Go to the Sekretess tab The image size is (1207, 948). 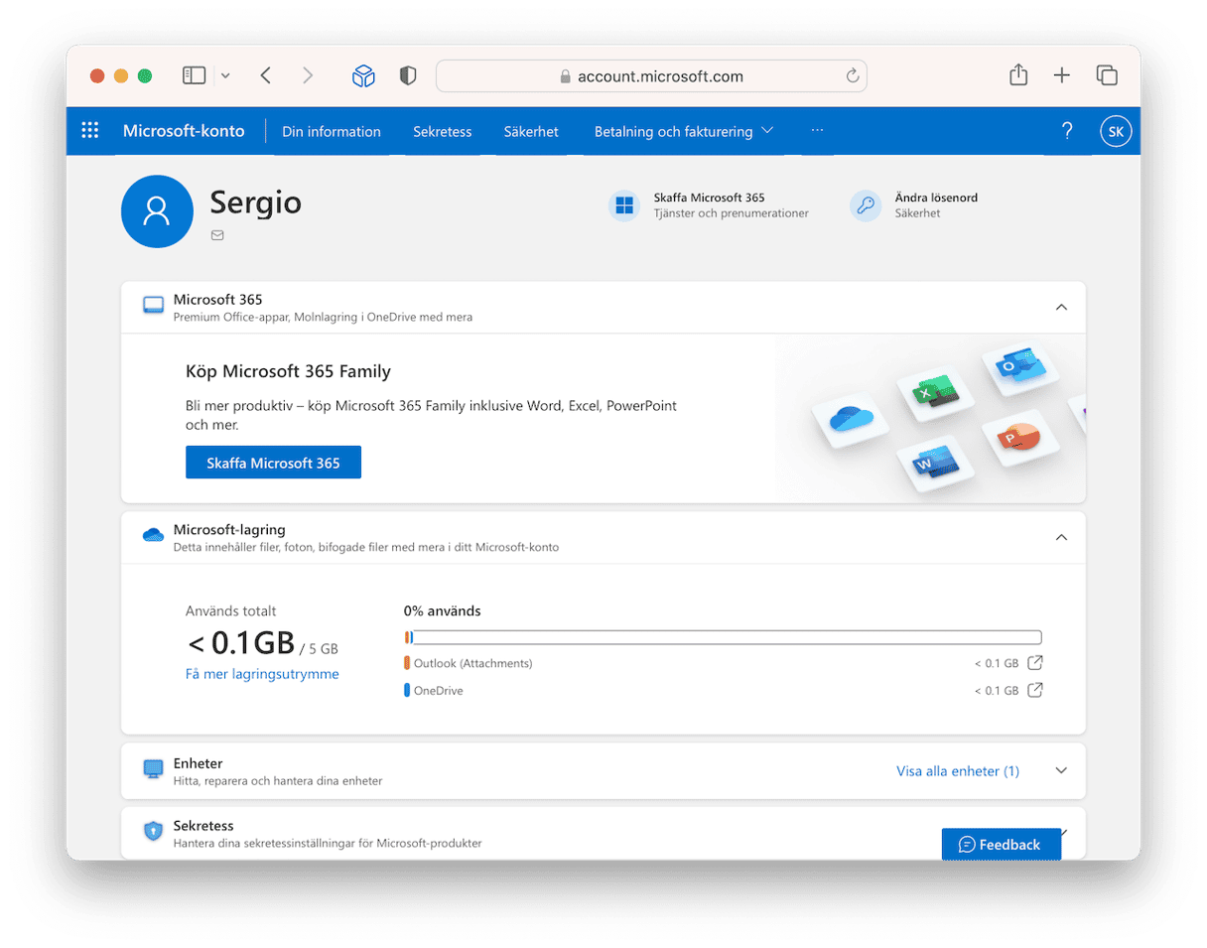tap(443, 131)
